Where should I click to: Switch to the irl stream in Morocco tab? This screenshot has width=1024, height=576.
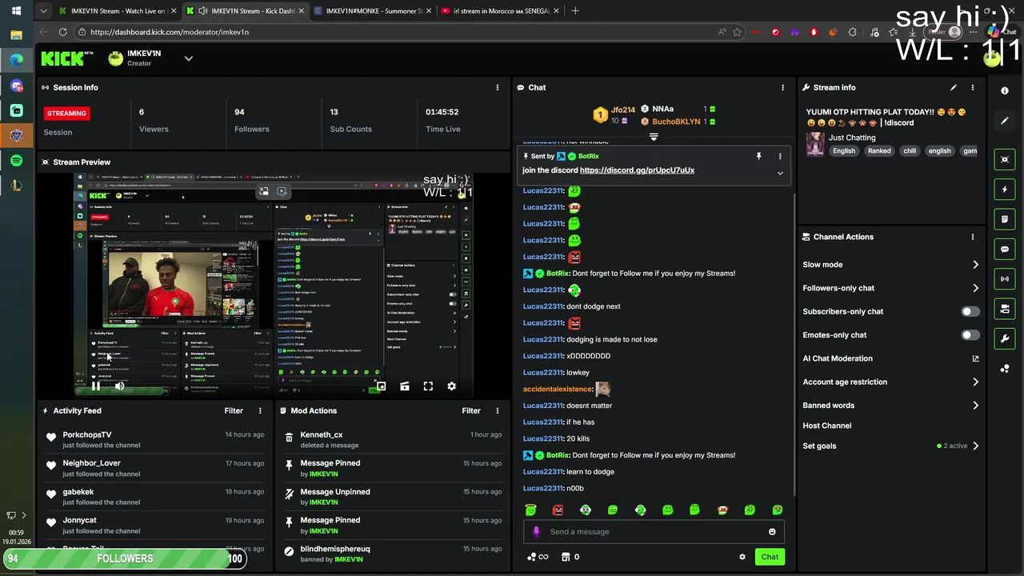500,11
